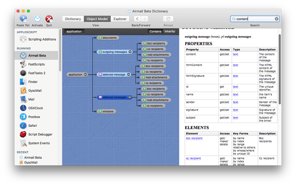The width and height of the screenshot is (296, 186).
Task: Click the application breadcrumb button
Action: (x=74, y=32)
